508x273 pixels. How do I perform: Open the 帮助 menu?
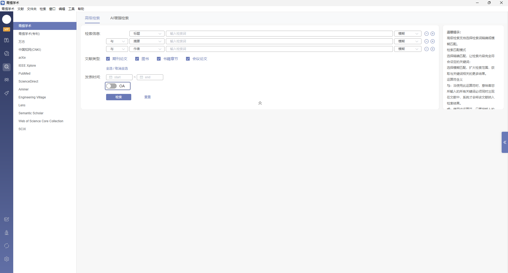[81, 9]
